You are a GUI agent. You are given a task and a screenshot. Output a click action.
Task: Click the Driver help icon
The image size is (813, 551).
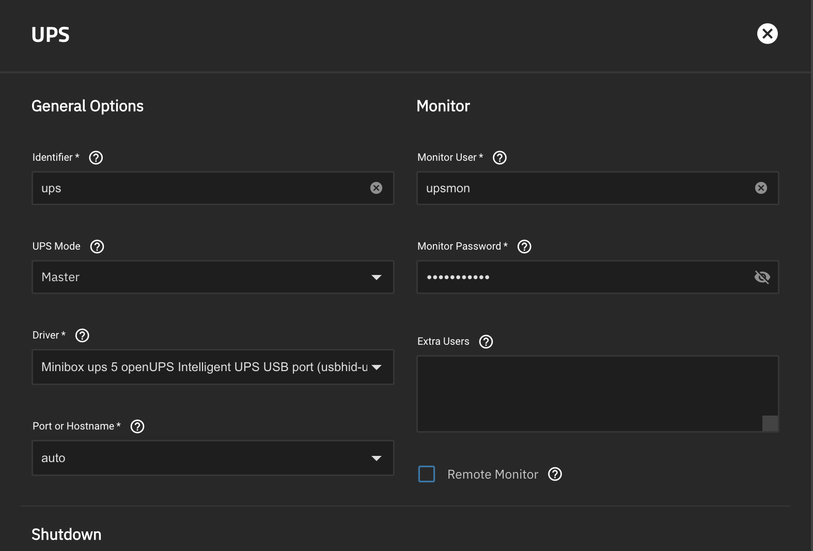click(82, 335)
